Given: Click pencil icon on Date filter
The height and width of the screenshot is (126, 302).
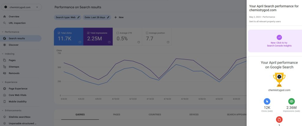Looking at the screenshot, I should (x=108, y=17).
